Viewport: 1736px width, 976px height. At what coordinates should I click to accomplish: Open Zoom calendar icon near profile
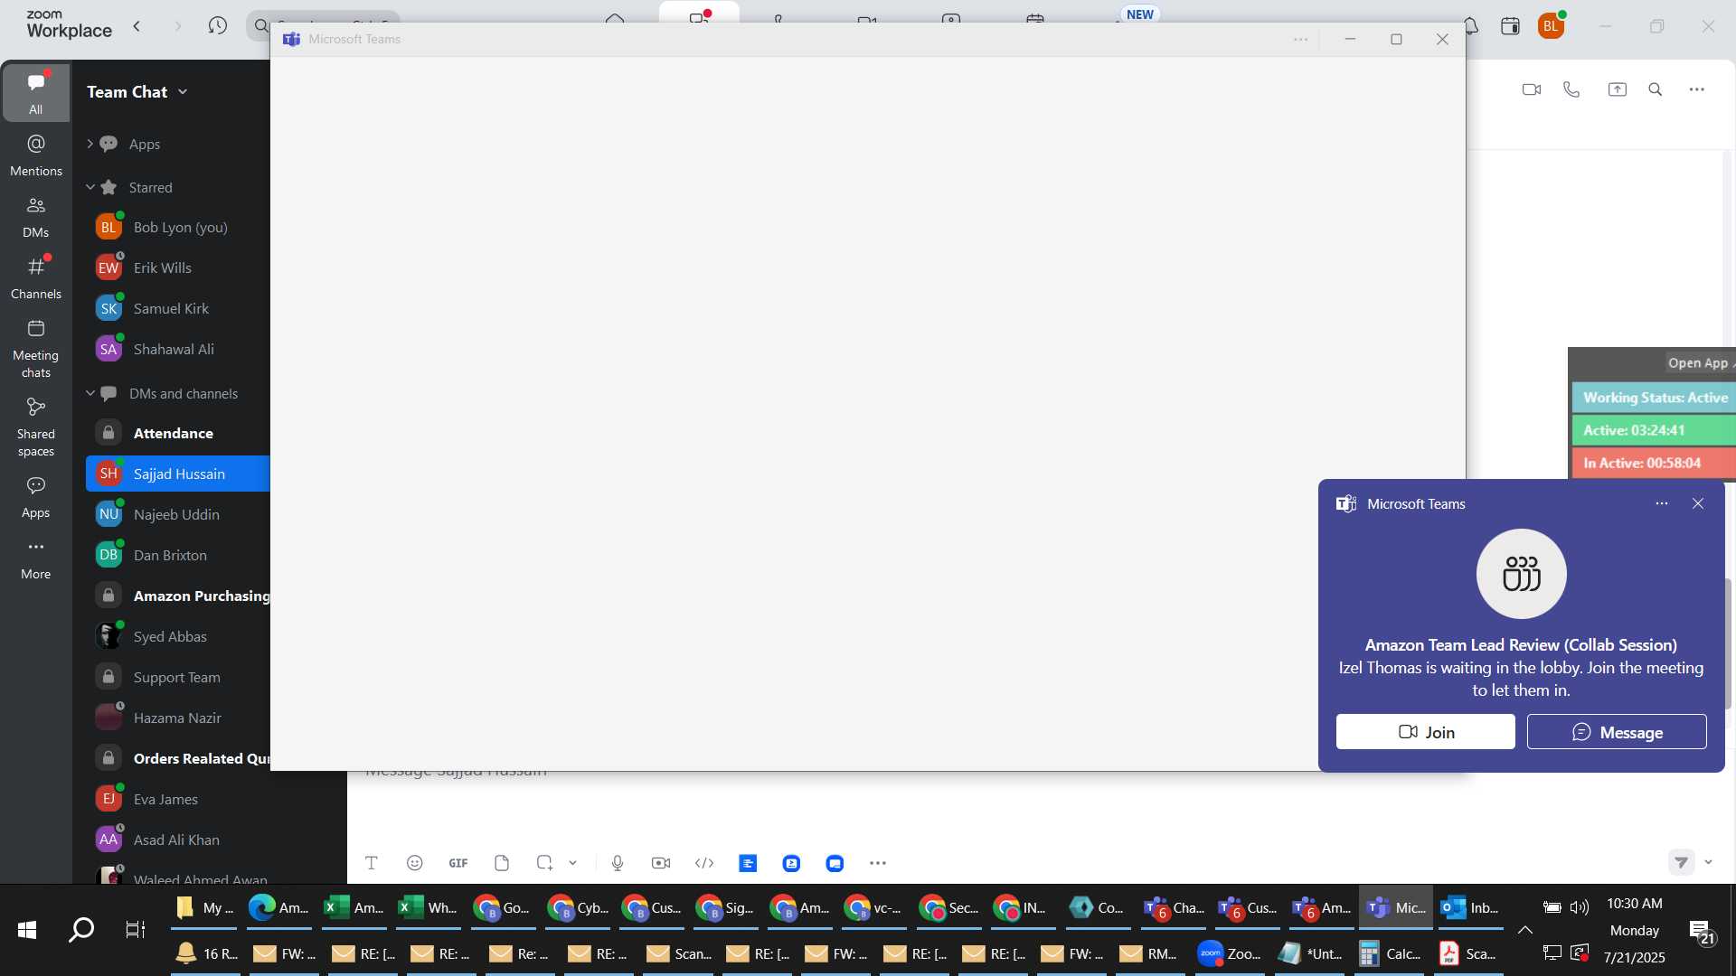1510,26
